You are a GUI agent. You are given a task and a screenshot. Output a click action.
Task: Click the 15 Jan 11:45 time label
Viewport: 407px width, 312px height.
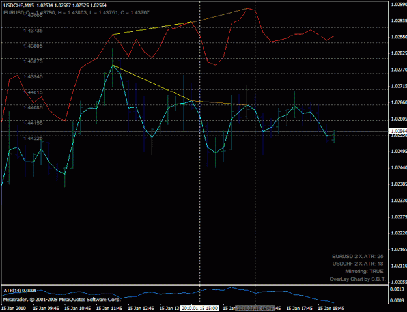pos(109,308)
